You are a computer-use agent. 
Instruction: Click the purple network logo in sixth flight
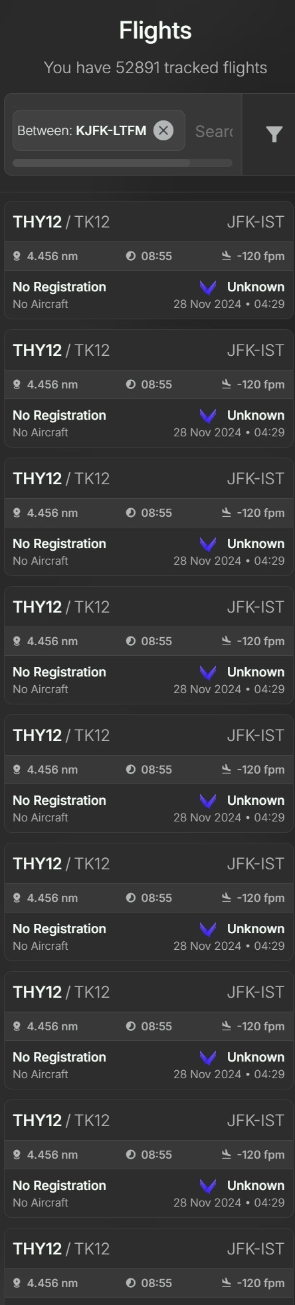click(x=208, y=929)
